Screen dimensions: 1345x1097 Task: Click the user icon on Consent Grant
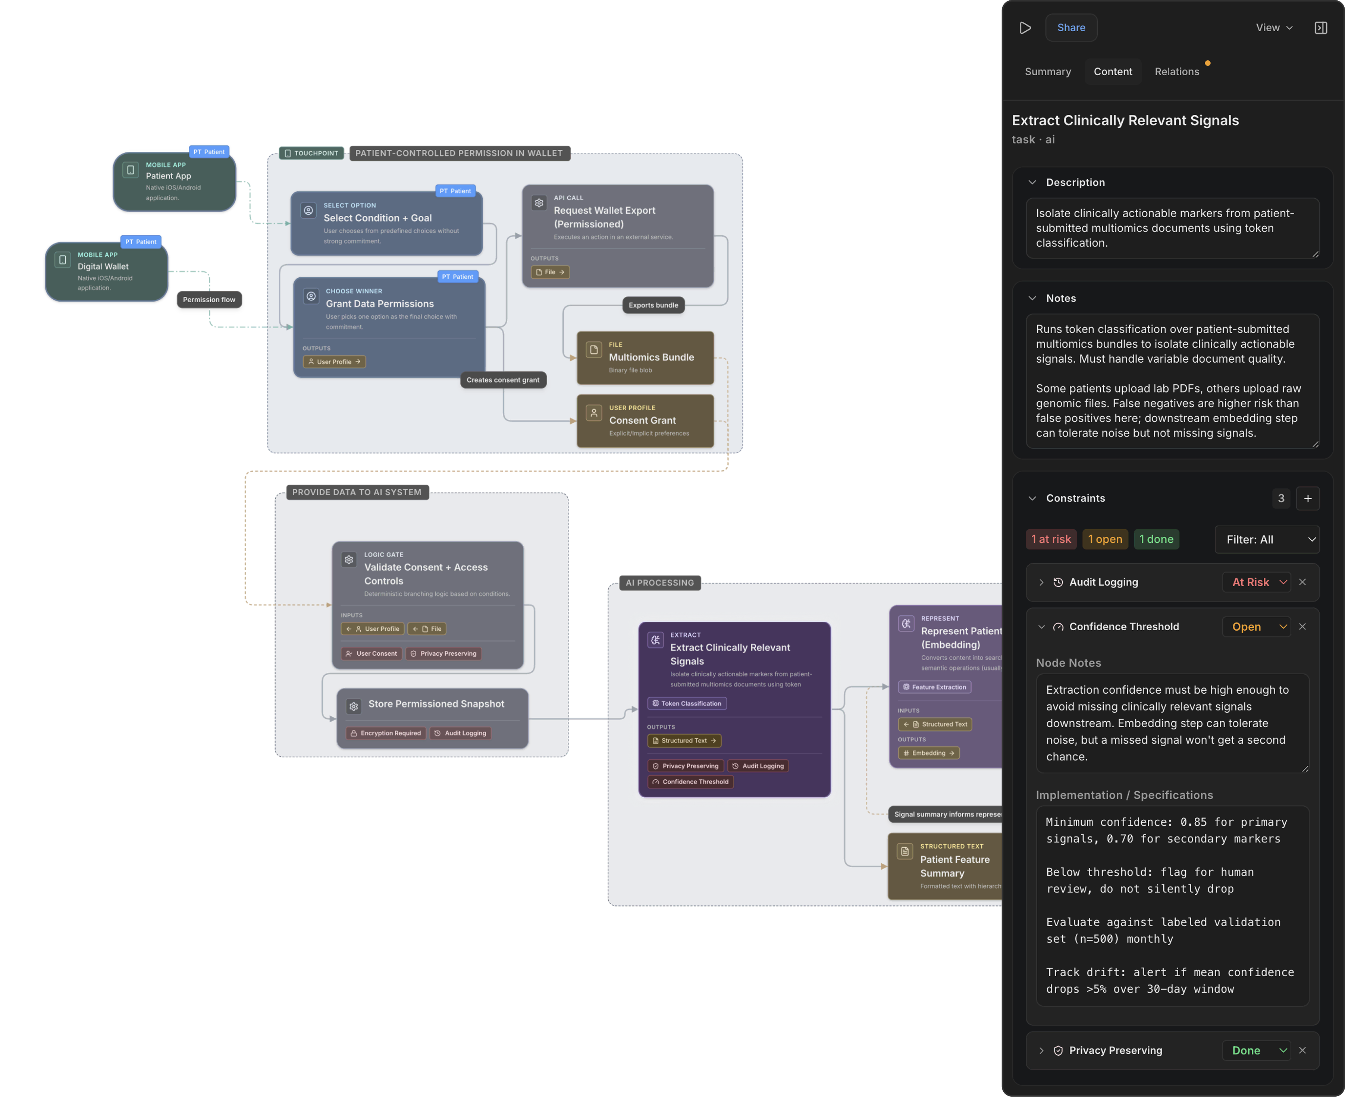[x=594, y=413]
